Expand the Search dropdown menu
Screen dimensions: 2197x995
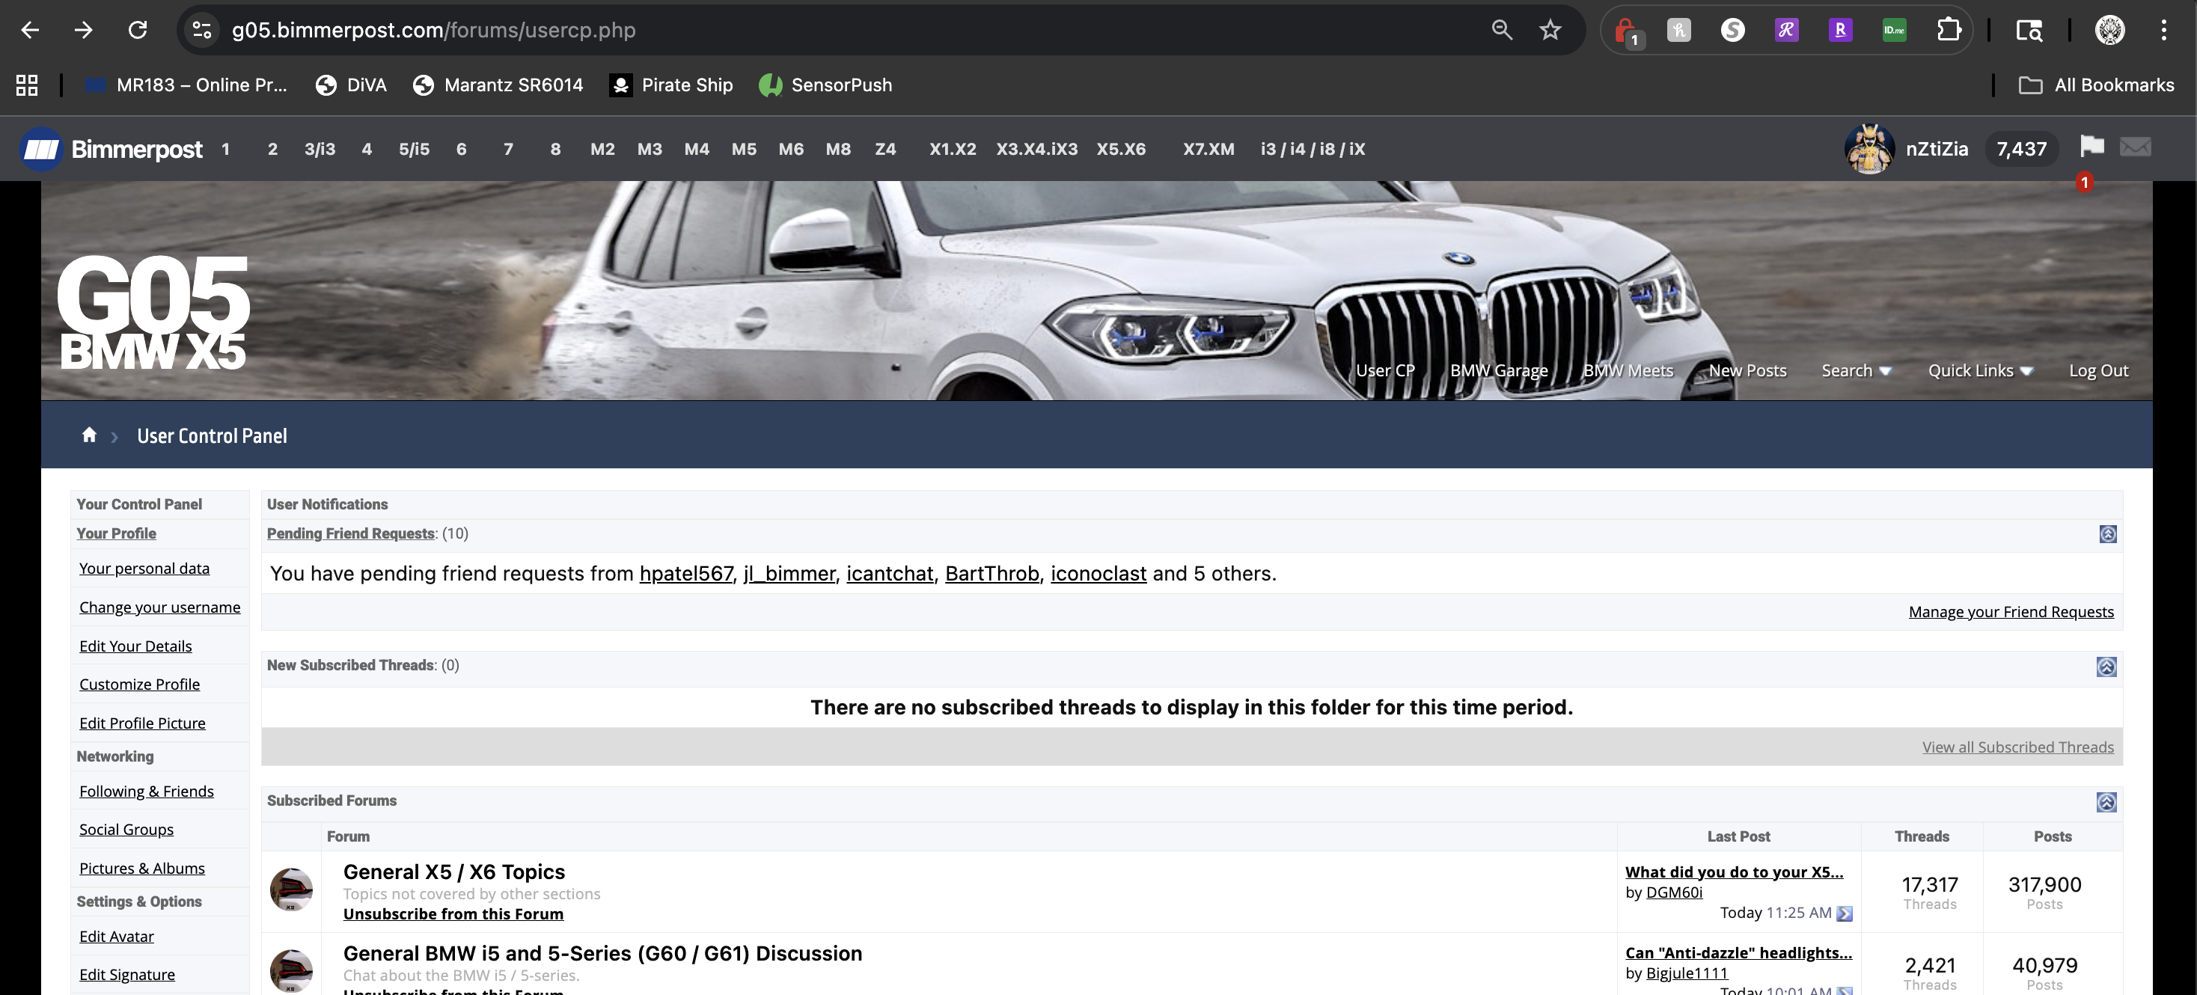coord(1856,371)
